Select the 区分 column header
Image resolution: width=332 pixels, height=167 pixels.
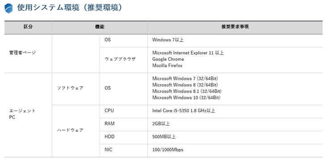click(28, 27)
